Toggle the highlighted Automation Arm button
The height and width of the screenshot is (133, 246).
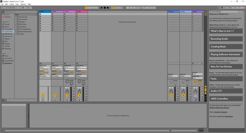115,8
